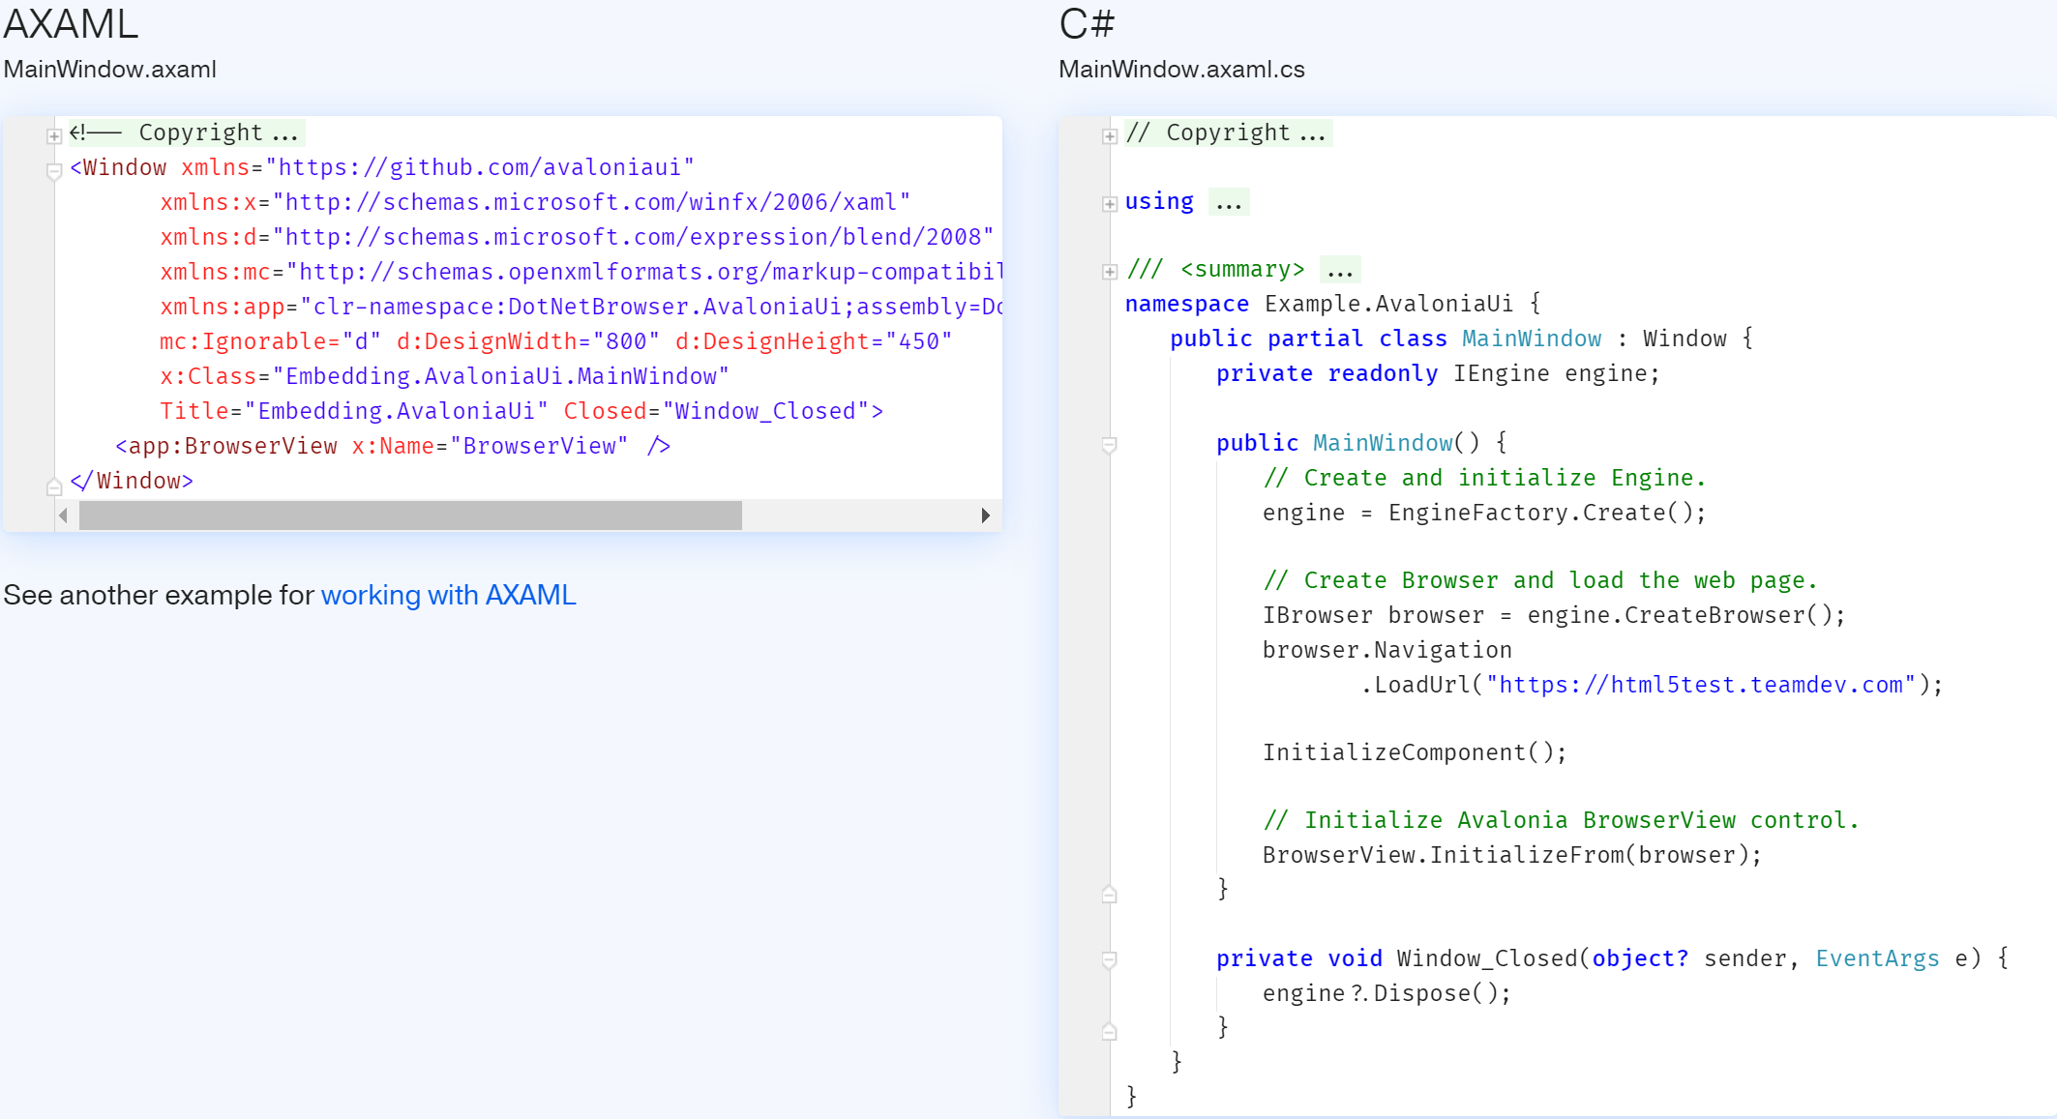This screenshot has height=1119, width=2057.
Task: Expand the collapsed using directives
Action: click(1110, 204)
